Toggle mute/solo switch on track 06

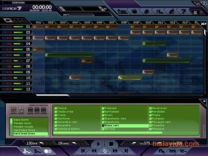(7, 55)
